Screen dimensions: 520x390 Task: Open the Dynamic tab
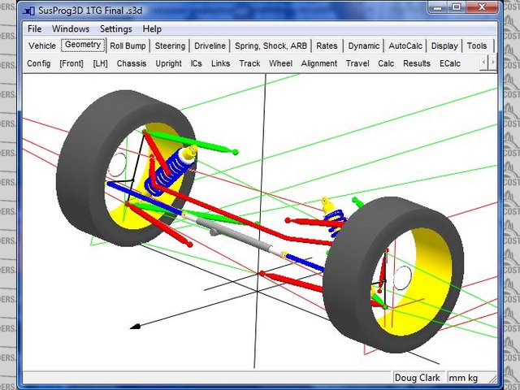point(364,45)
